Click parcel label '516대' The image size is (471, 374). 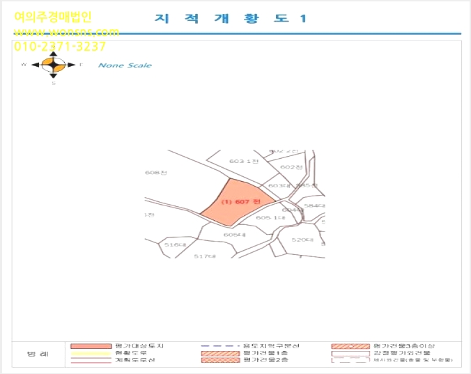(175, 244)
